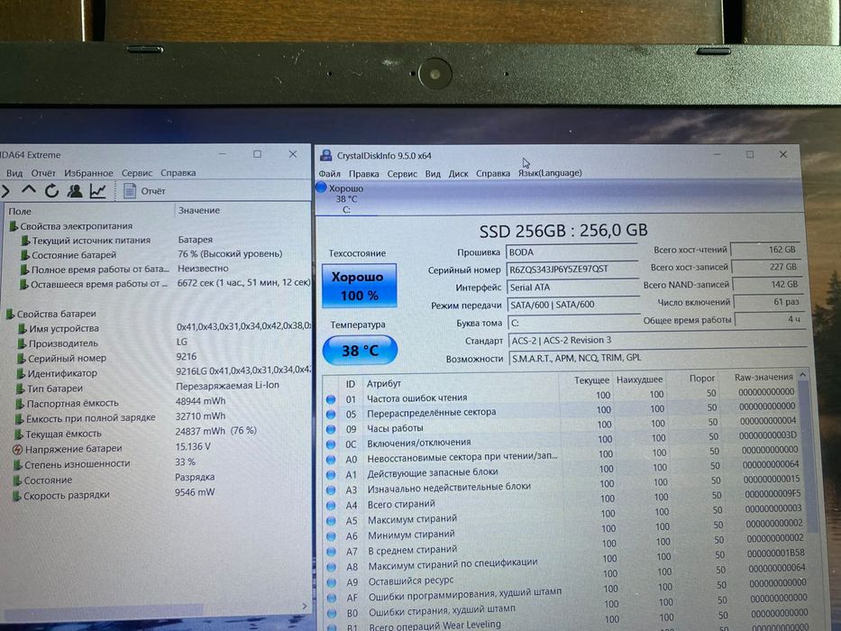Click the Всего хост-чтений value 162 GB
This screenshot has height=631, width=841.
tap(766, 250)
